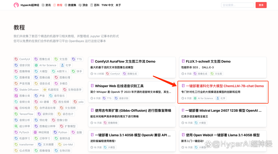Image resolution: width=278 pixels, height=154 pixels.
Task: Select the 机器学习 tag
Action: 22,138
